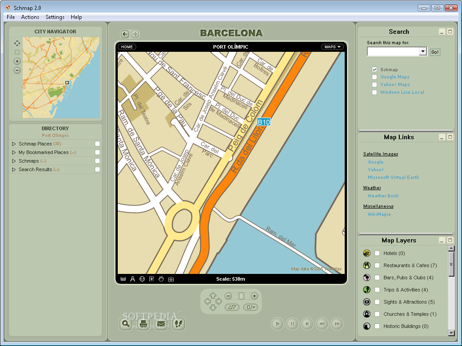
Task: Open the File menu
Action: 11,17
